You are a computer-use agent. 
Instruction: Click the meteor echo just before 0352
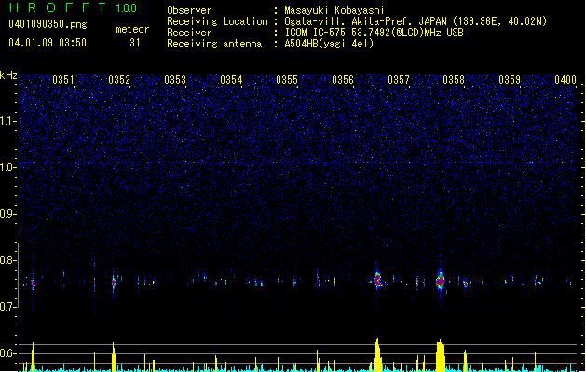coord(114,283)
